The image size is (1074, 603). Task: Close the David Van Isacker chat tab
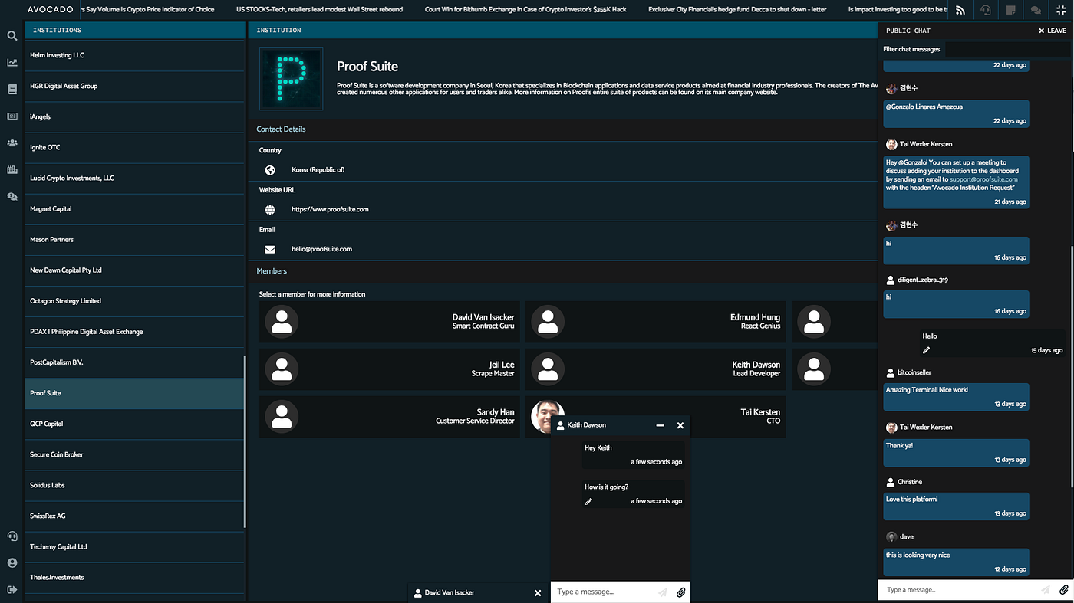[x=538, y=593]
